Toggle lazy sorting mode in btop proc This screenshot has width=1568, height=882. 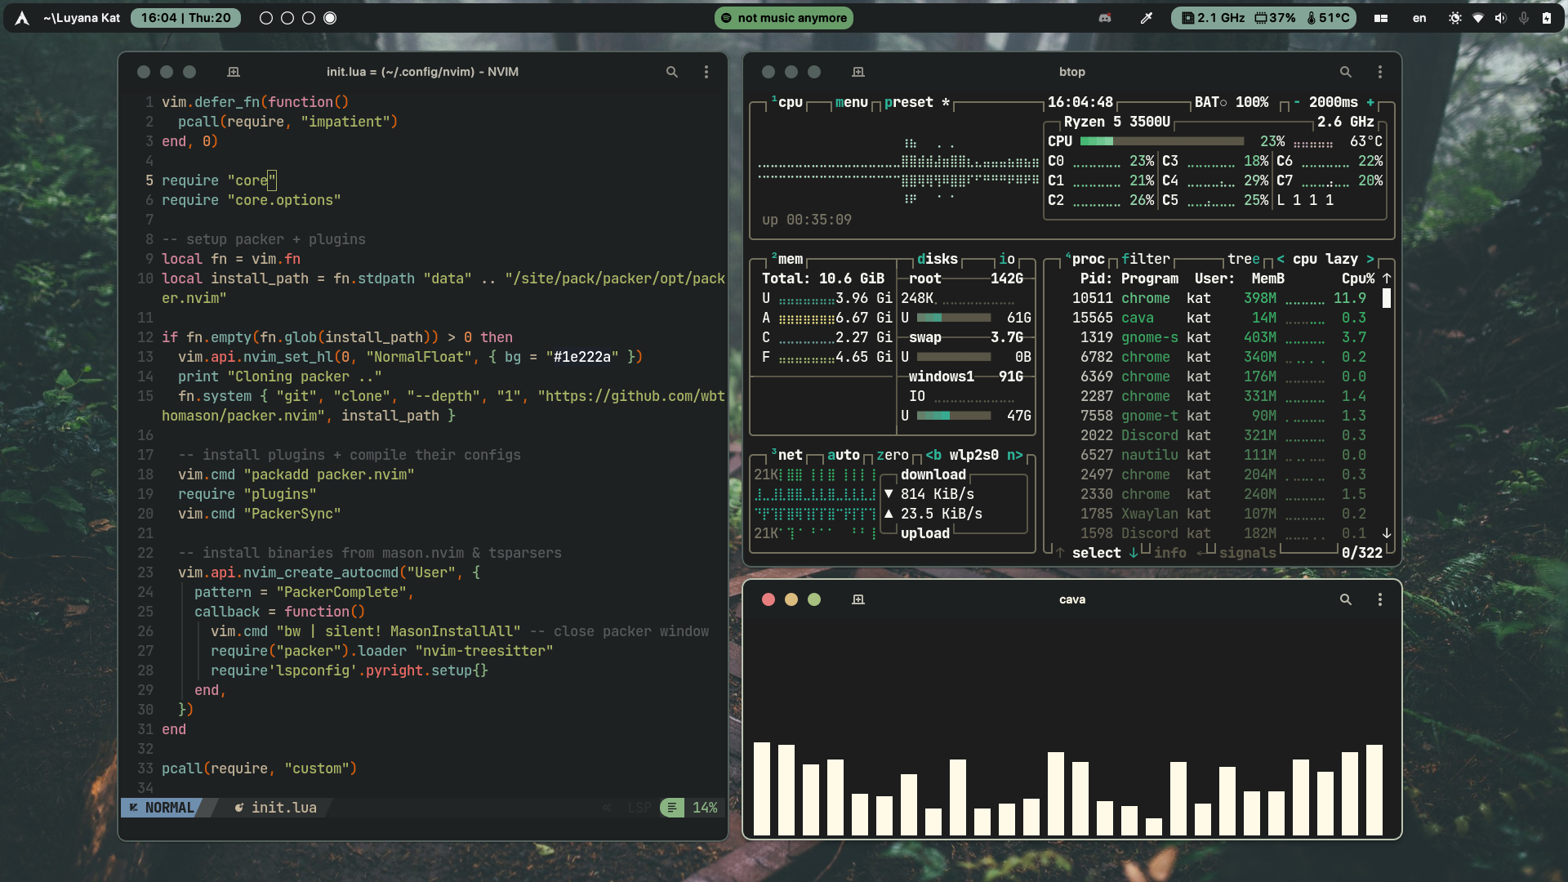[x=1342, y=259]
